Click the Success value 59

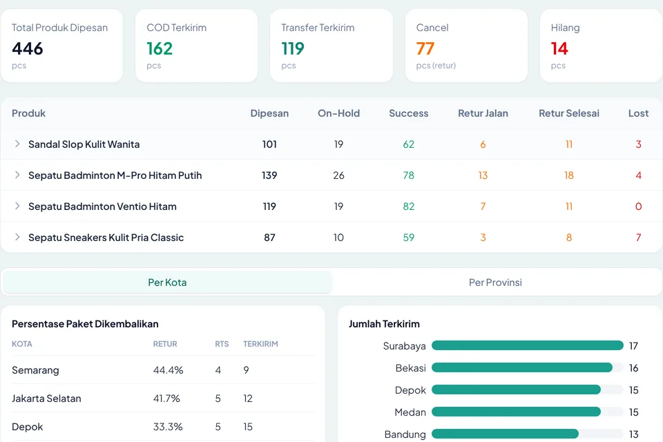(408, 238)
